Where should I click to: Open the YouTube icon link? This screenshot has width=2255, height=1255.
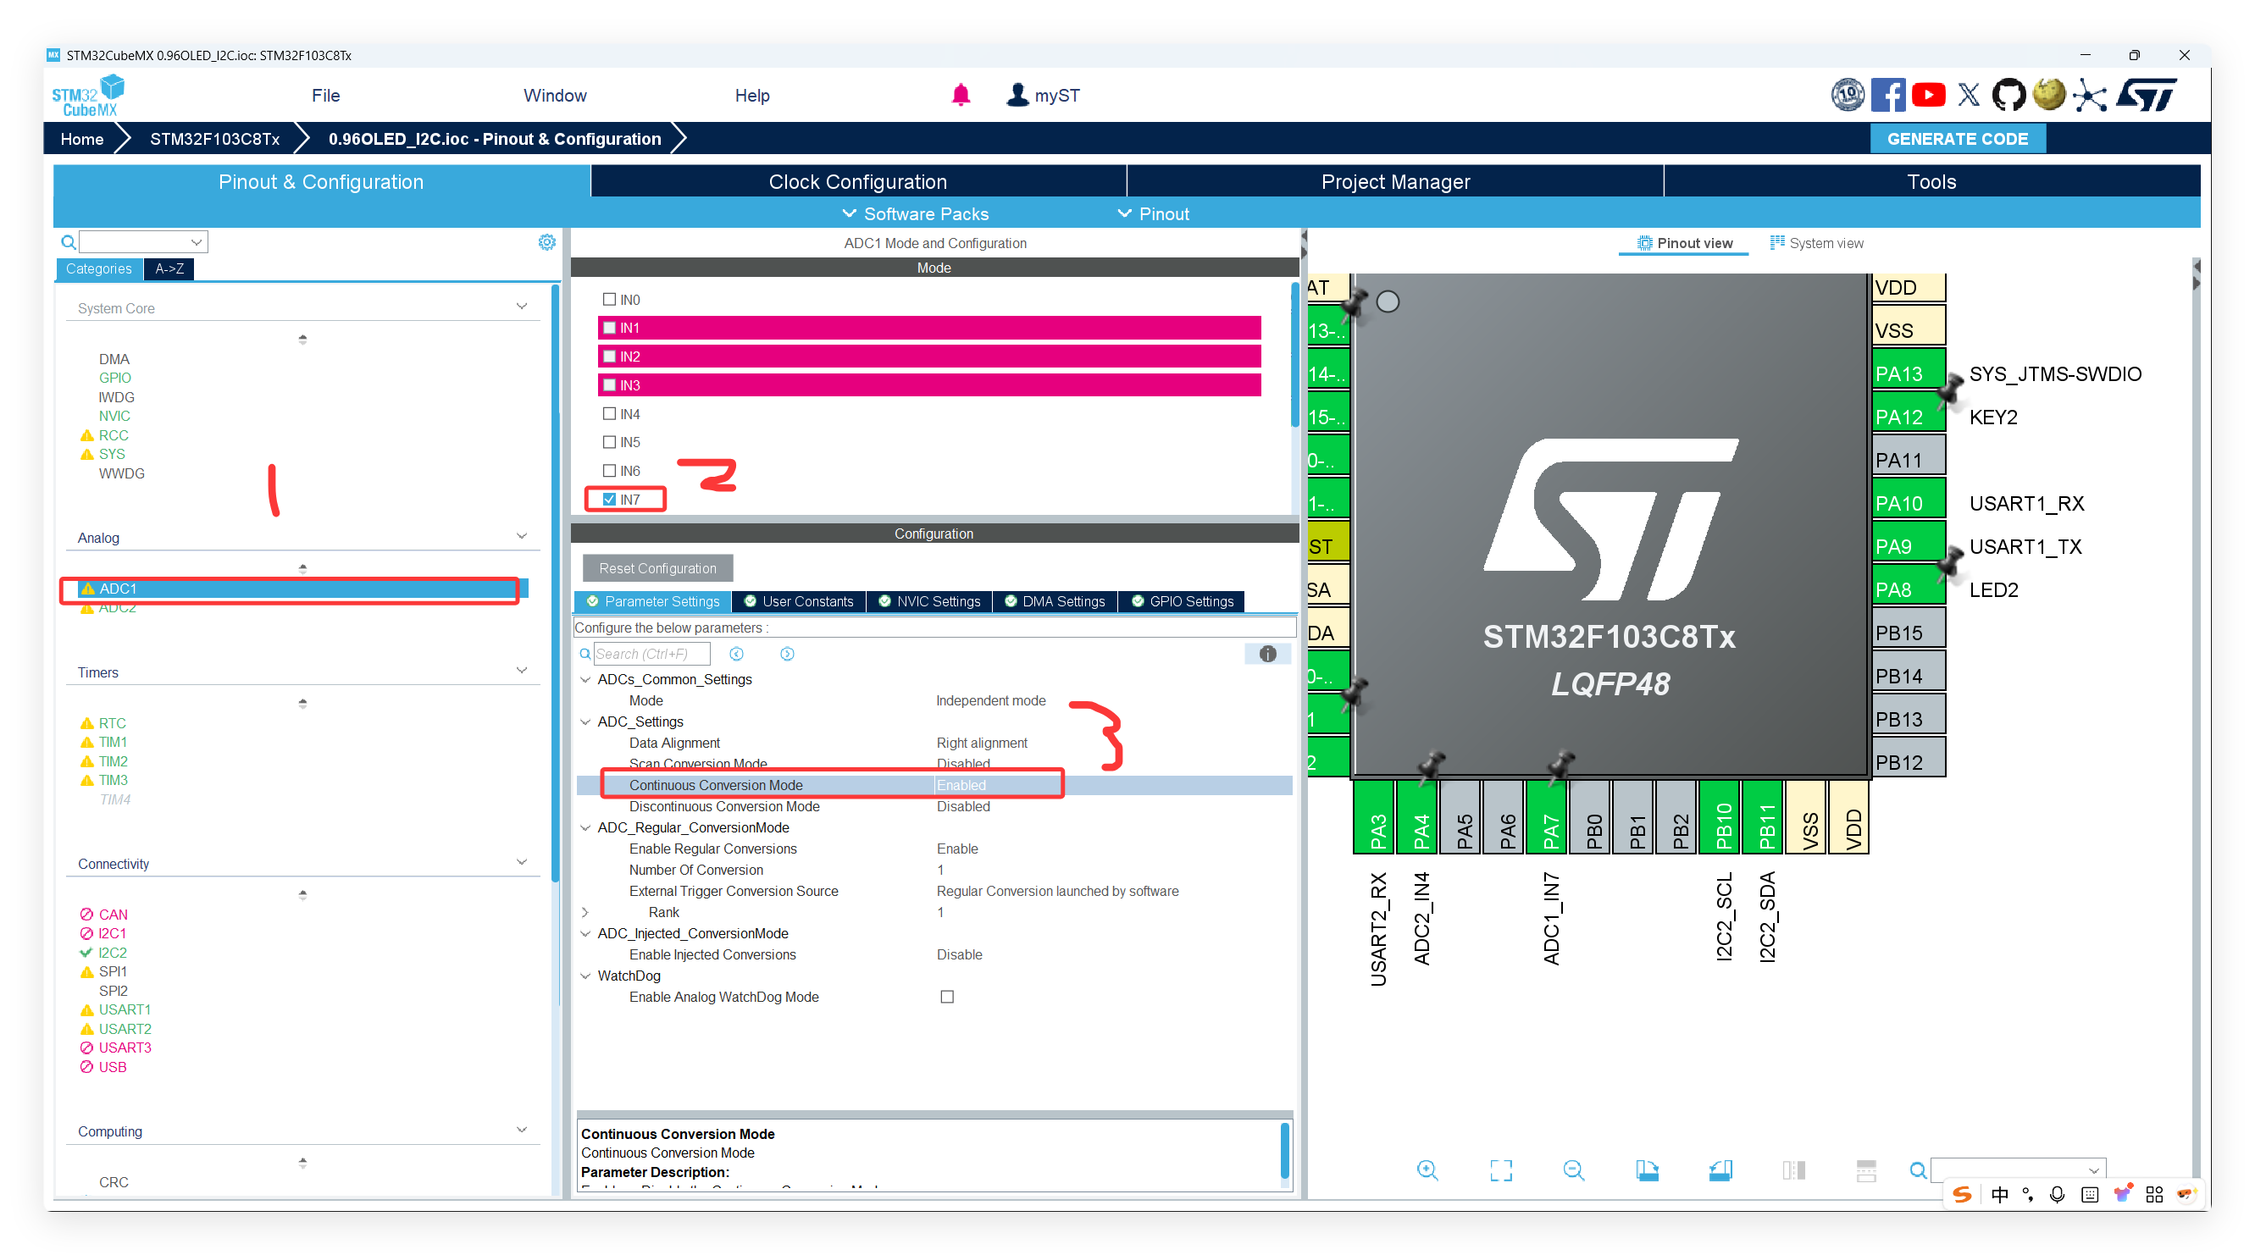click(1929, 95)
